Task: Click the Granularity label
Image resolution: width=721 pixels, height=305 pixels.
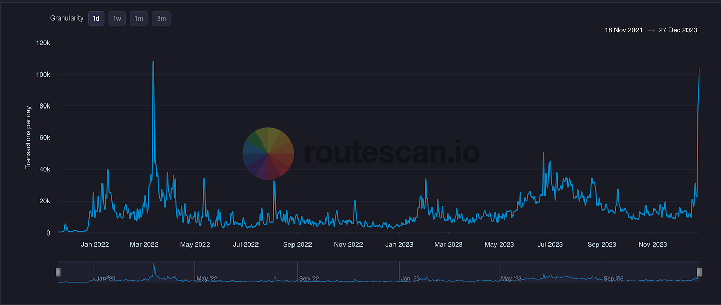Action: (67, 19)
